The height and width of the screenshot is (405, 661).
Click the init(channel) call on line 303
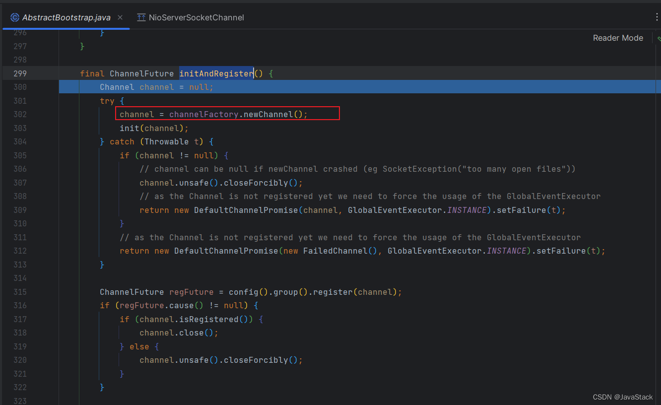152,128
